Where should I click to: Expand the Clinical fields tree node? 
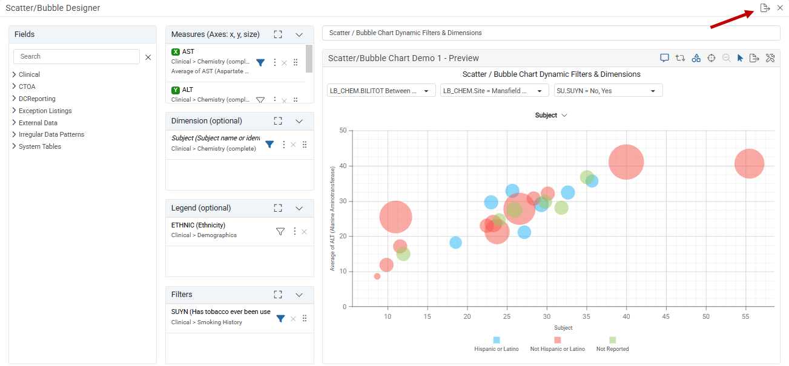(x=14, y=74)
